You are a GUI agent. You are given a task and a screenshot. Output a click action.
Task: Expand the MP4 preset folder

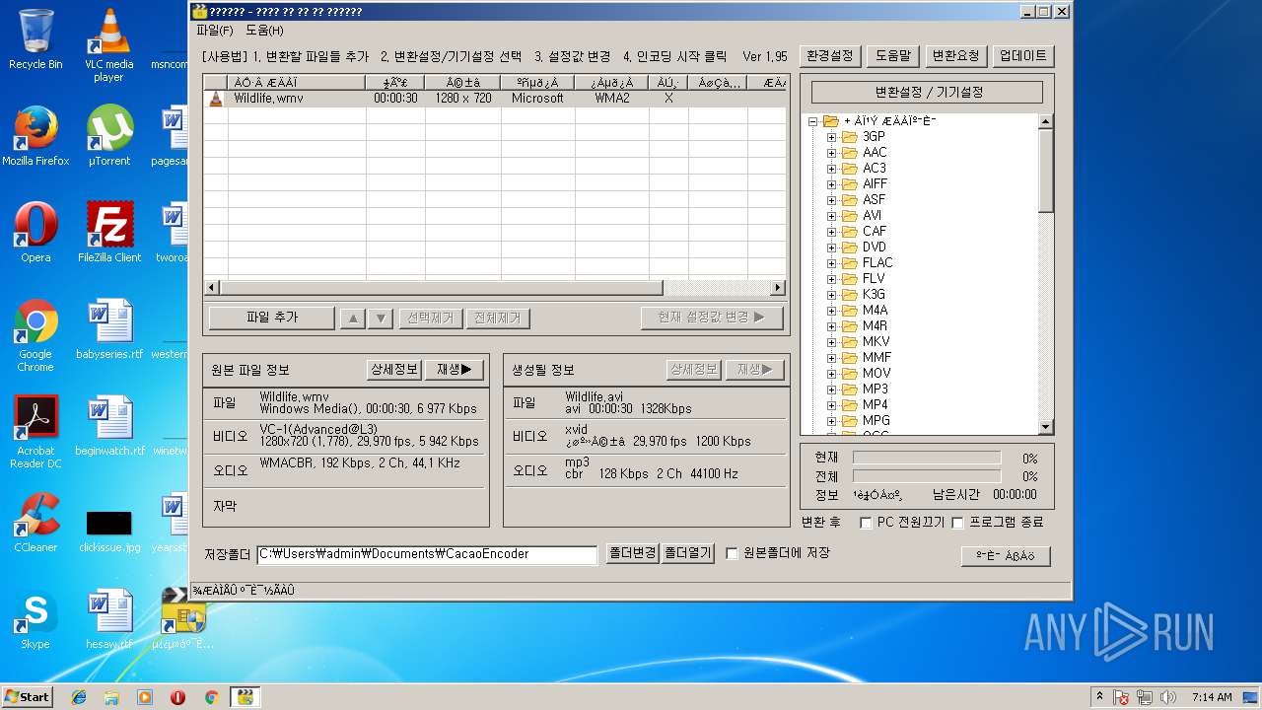coord(831,405)
